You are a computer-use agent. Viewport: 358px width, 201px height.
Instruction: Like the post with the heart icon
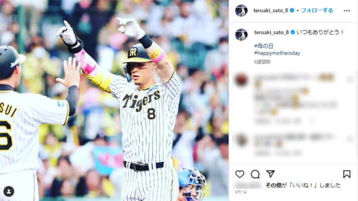[x=240, y=174]
